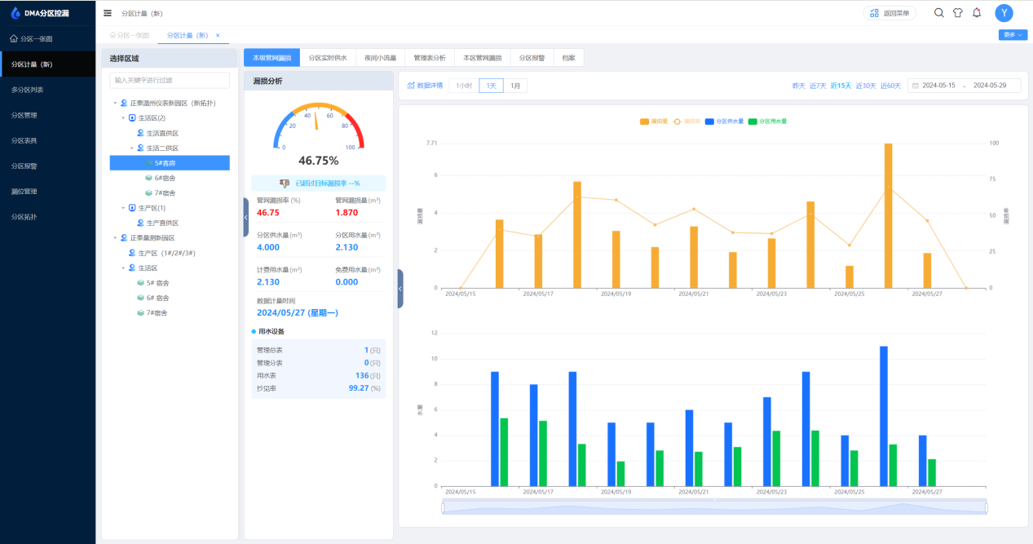The height and width of the screenshot is (544, 1033).
Task: Click the person icon of 生产直供区
Action: coord(140,223)
